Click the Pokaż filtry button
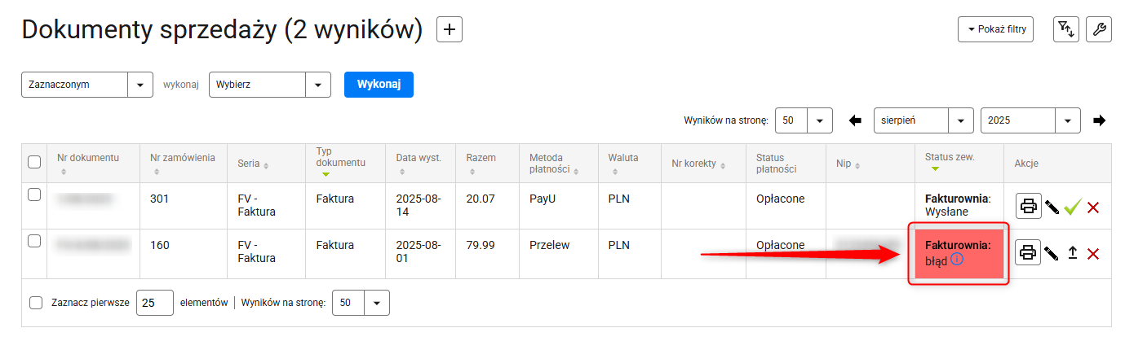 coord(996,29)
